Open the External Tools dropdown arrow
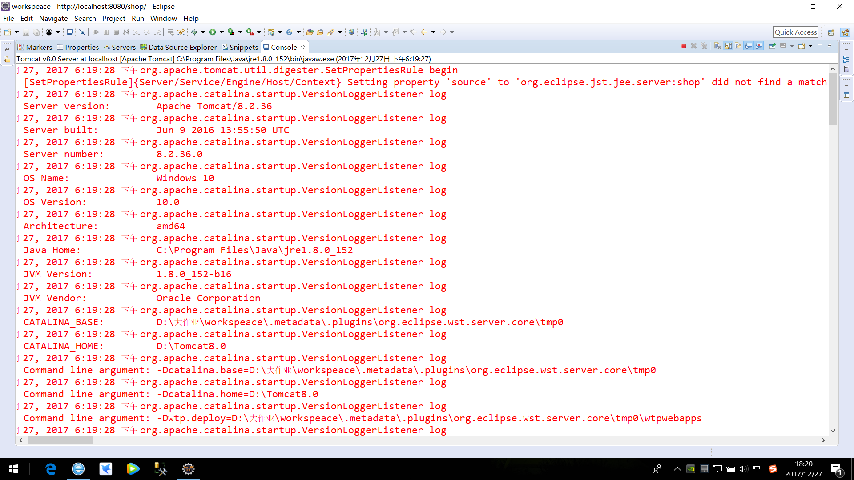 coord(259,32)
